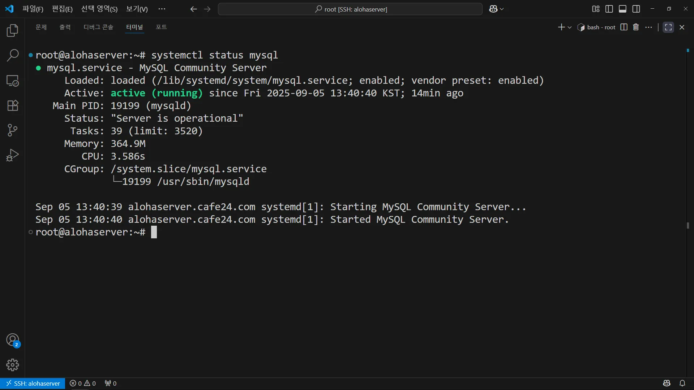Open Remote Explorer in activity bar
Viewport: 694px width, 390px height.
(x=13, y=81)
